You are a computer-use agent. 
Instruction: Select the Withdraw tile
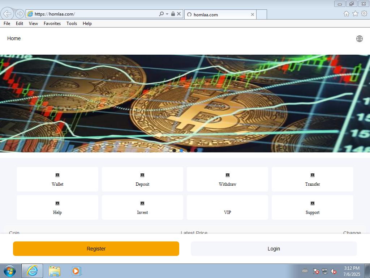pos(227,179)
